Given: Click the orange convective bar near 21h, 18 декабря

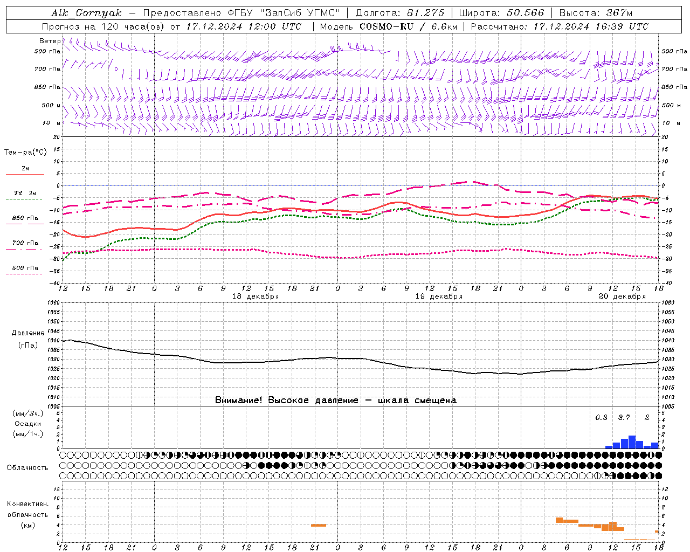Looking at the screenshot, I should [x=319, y=525].
